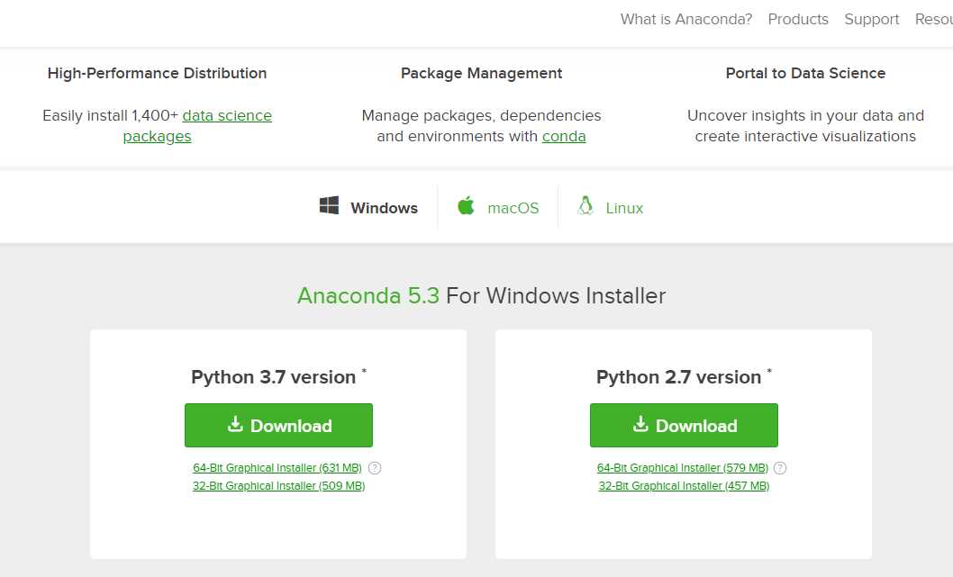Click the Linux penguin icon
The width and height of the screenshot is (953, 577).
[x=585, y=205]
